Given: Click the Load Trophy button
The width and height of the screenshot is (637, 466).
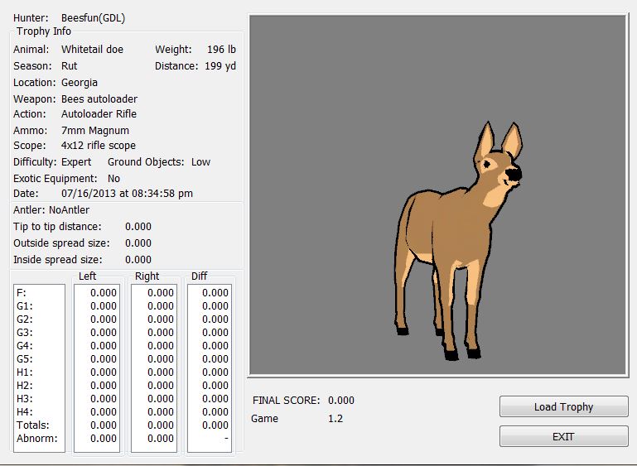Looking at the screenshot, I should [563, 406].
